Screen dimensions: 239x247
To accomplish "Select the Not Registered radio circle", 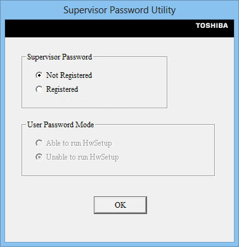I will pyautogui.click(x=39, y=75).
